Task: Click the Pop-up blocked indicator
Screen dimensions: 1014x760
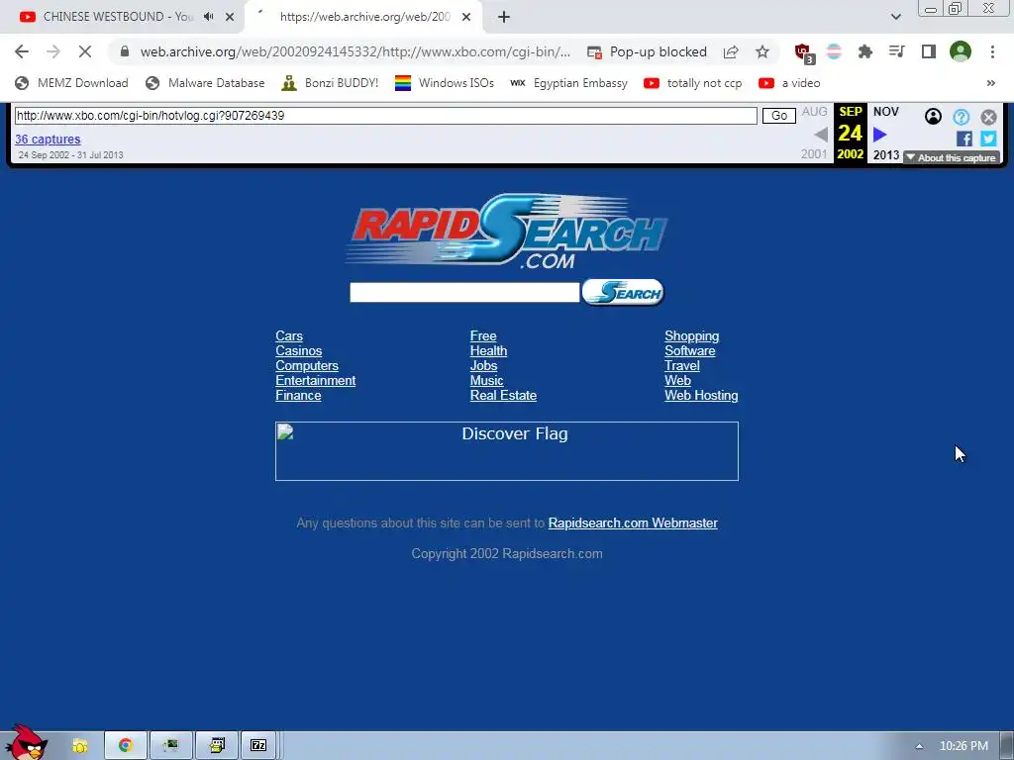Action: [x=647, y=51]
